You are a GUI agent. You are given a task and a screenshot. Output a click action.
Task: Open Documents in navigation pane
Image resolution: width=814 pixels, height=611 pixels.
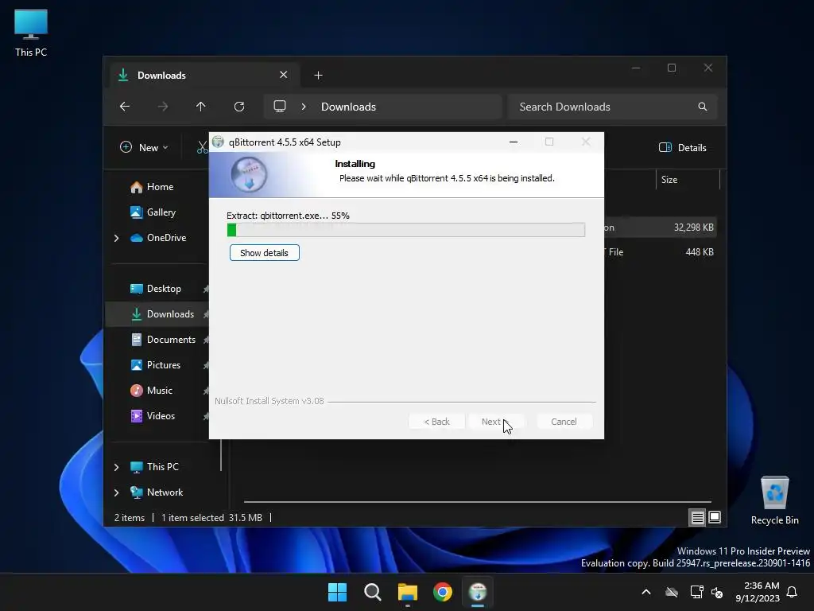(x=163, y=340)
